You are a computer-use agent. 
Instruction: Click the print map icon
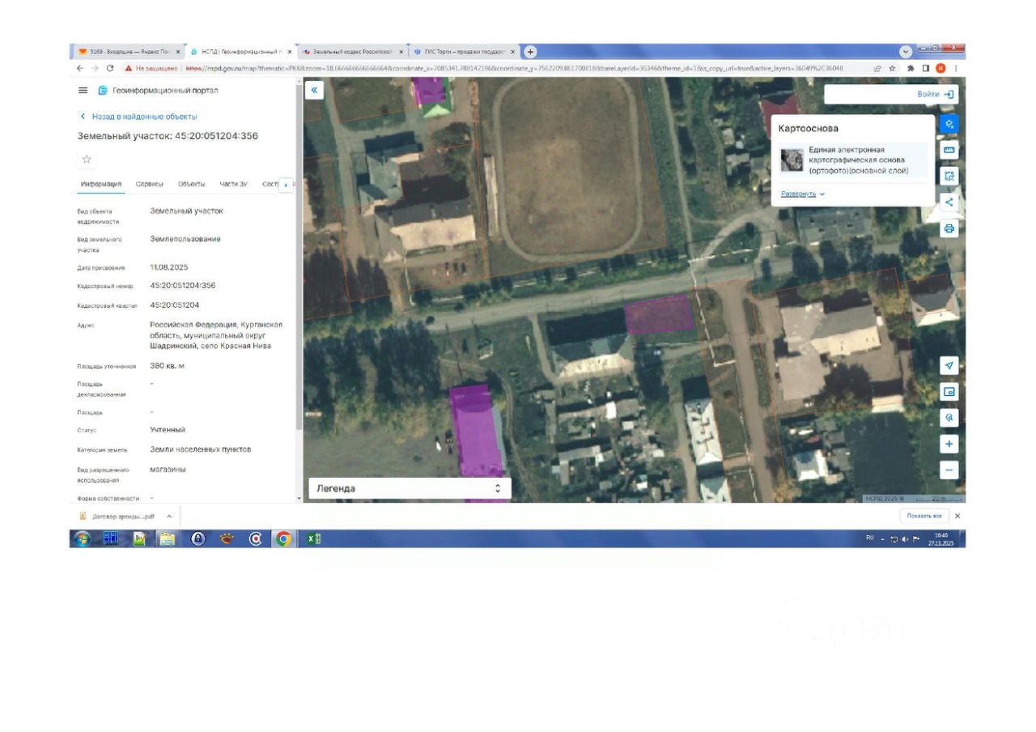click(x=949, y=228)
